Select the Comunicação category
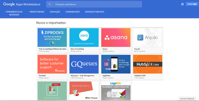This screenshot has height=101, width=199. (x=73, y=12)
